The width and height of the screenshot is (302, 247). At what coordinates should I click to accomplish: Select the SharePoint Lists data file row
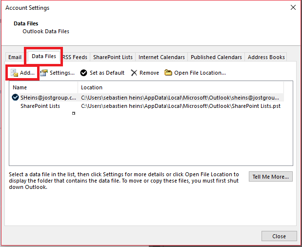point(147,106)
